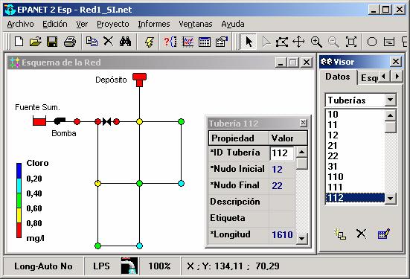
Task: Click pipe list scroll down arrow
Action: 390,198
